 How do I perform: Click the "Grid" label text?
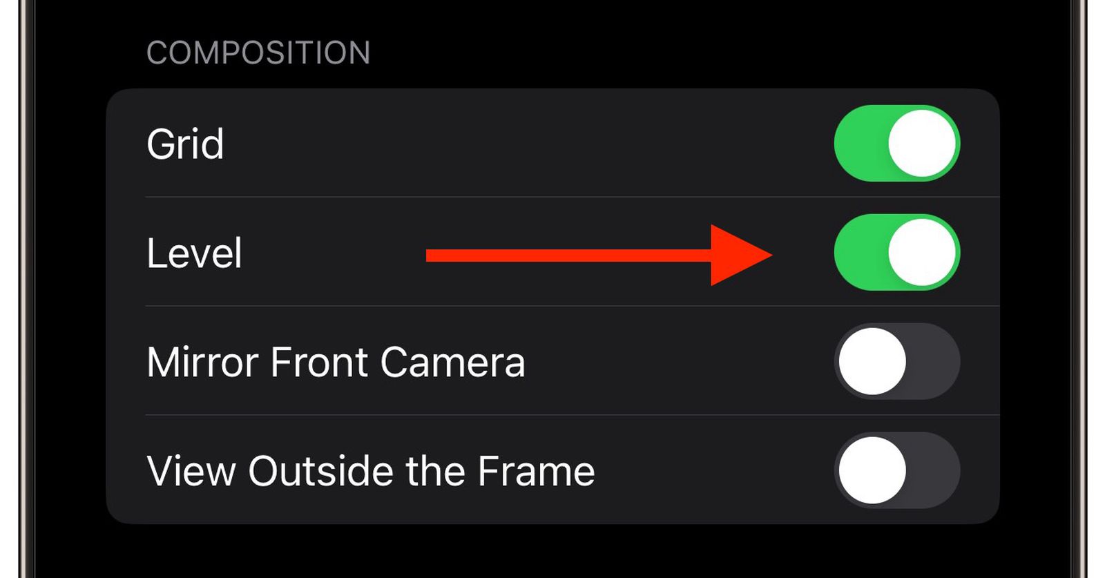click(x=185, y=144)
